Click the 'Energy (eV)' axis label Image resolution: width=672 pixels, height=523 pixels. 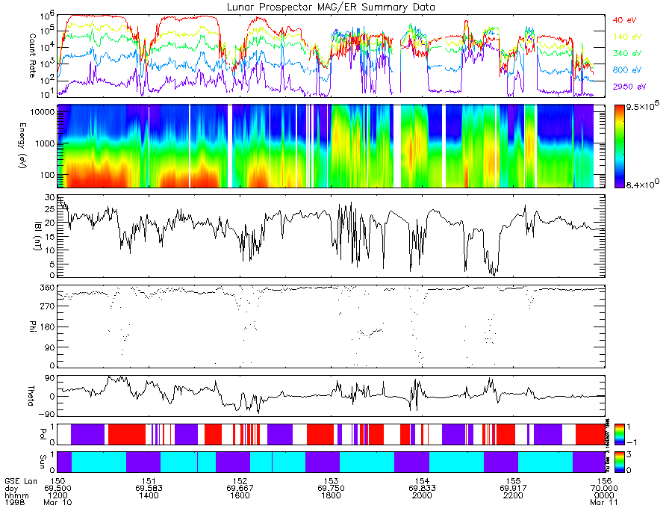coord(22,146)
